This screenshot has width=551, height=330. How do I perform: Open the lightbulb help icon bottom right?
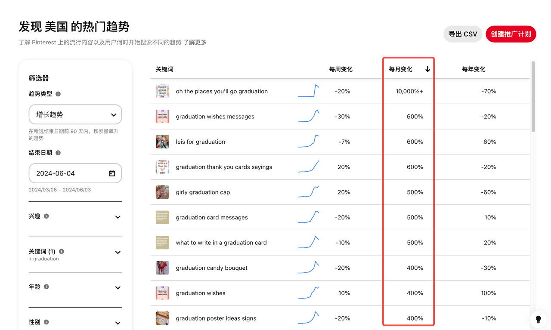click(538, 320)
